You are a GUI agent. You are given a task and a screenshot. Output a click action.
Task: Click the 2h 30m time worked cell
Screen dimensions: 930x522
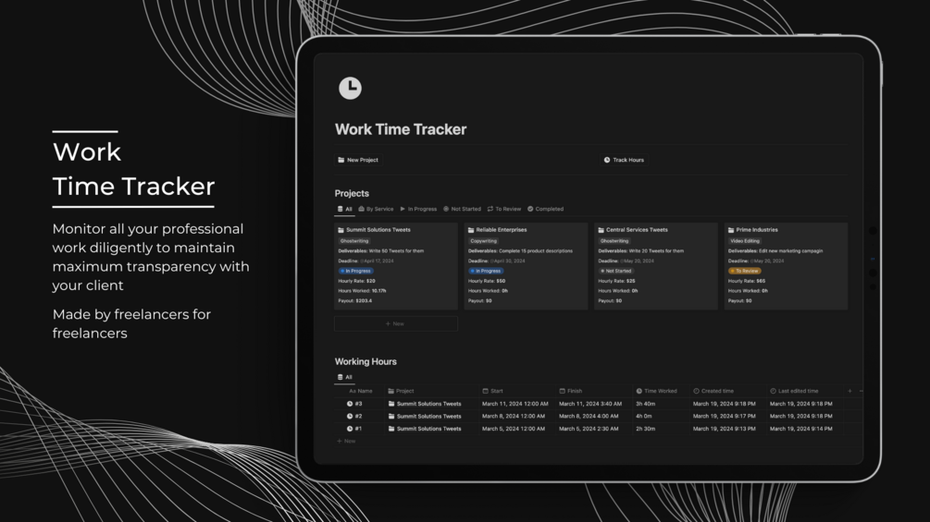coord(645,429)
